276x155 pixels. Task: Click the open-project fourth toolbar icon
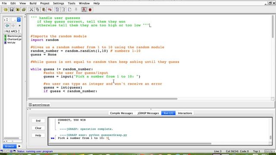[24, 9]
